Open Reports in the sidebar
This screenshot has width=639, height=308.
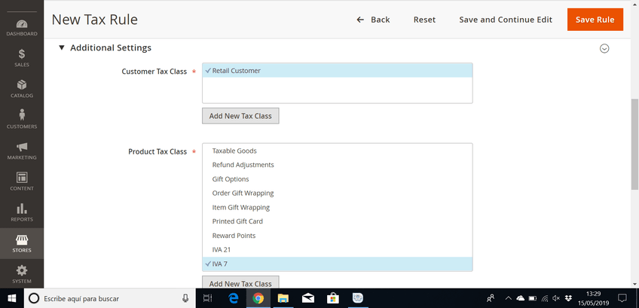[x=22, y=212]
